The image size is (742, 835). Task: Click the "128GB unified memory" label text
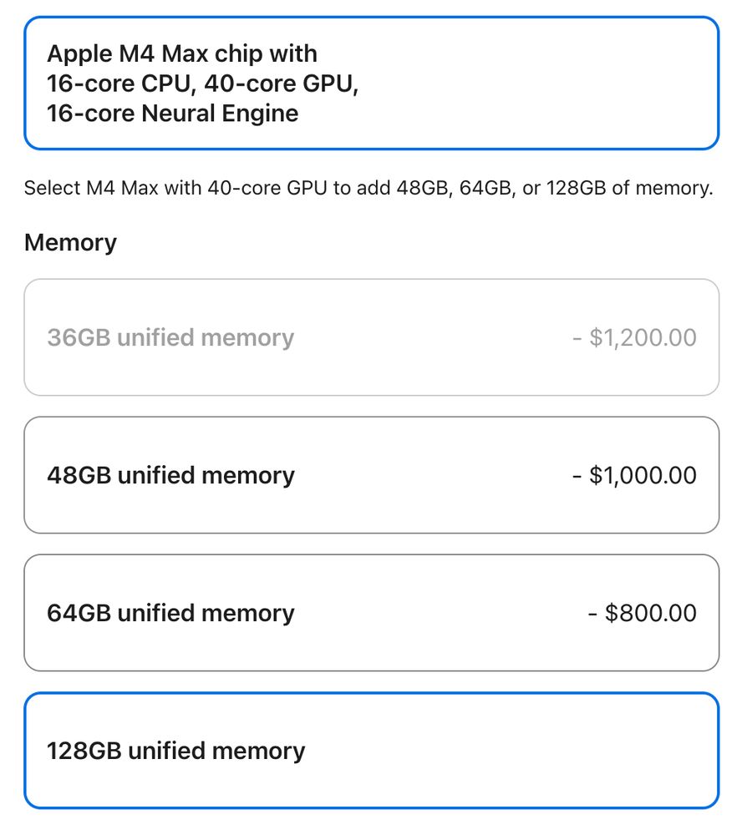[175, 751]
